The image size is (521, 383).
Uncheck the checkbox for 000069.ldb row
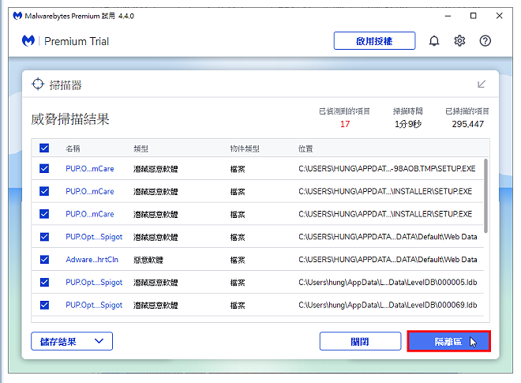coord(44,305)
